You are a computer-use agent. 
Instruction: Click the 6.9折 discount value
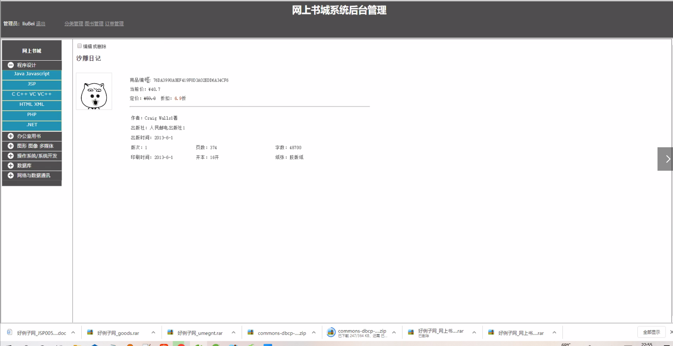click(x=180, y=99)
